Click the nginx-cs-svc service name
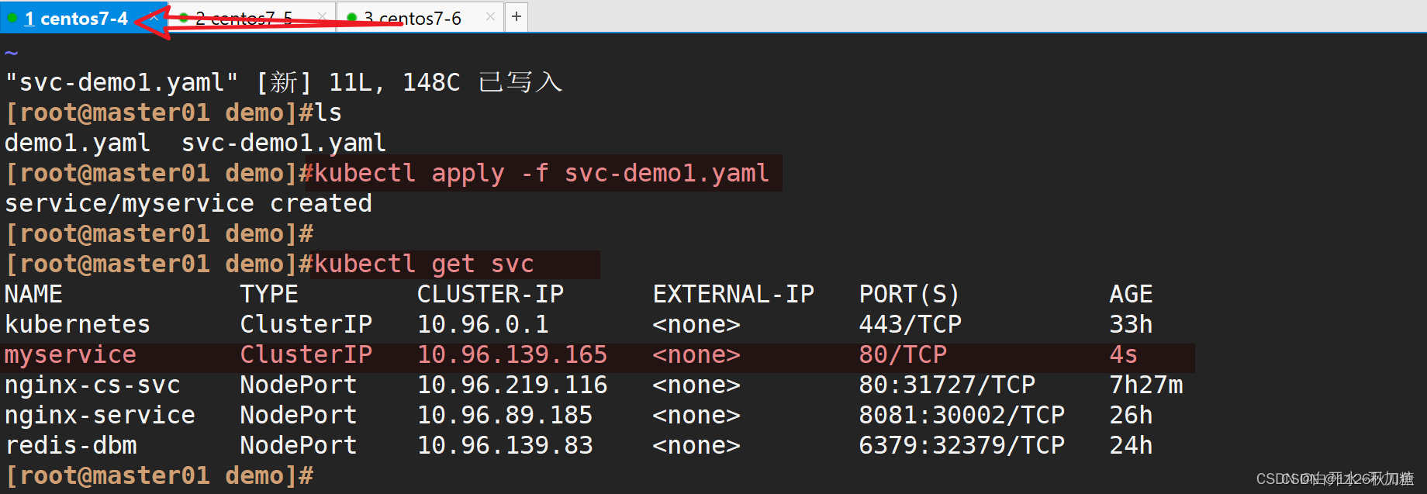1427x494 pixels. point(92,385)
